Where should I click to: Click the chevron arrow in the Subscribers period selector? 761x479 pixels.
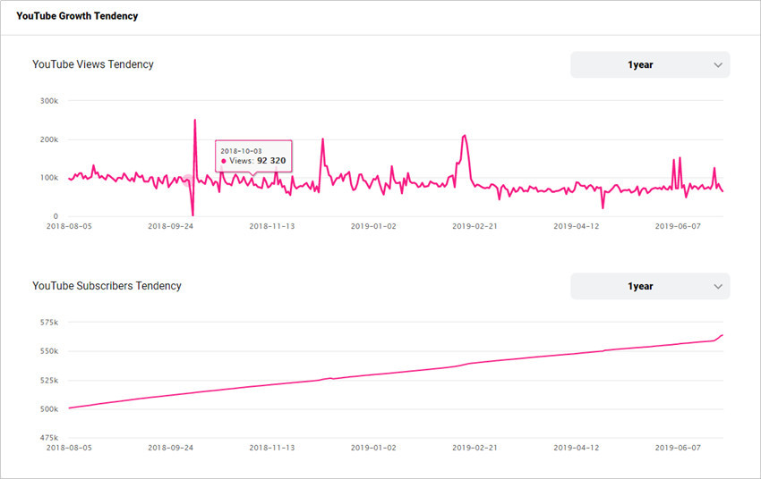tap(718, 286)
